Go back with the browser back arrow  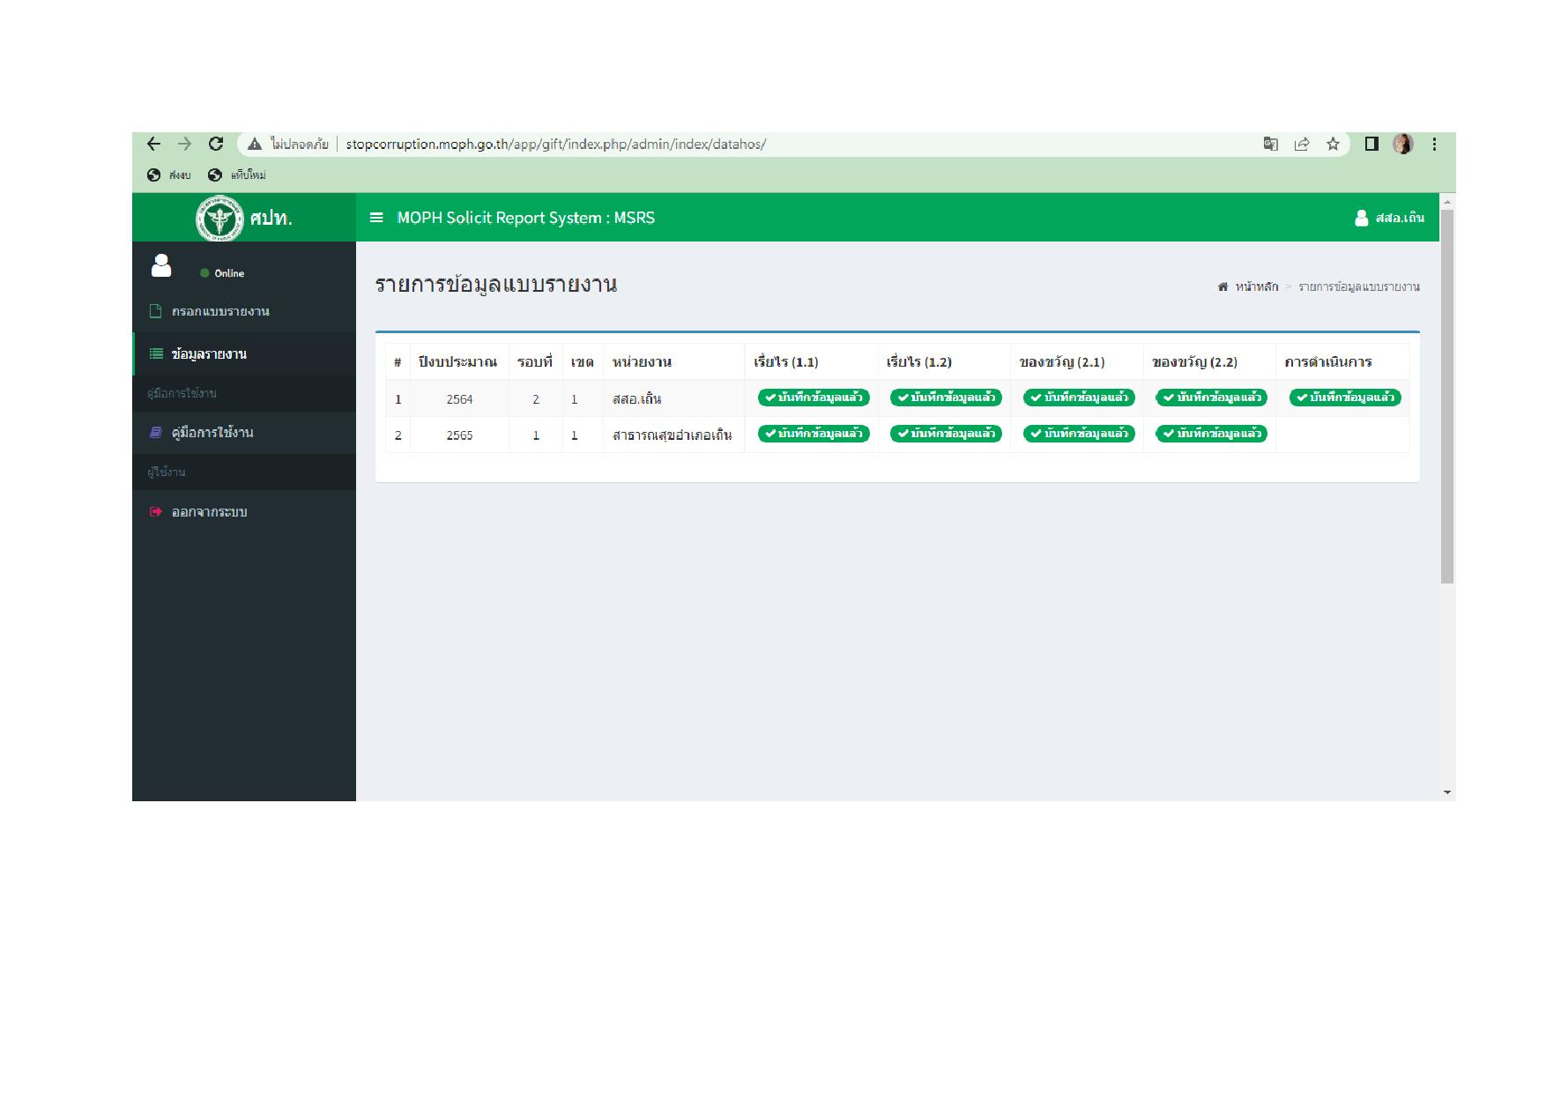click(x=154, y=144)
